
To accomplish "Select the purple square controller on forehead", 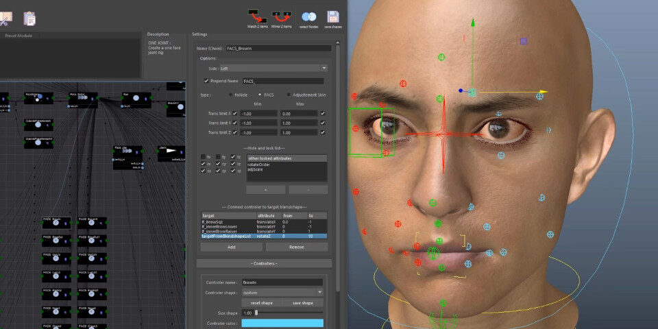I will 524,41.
